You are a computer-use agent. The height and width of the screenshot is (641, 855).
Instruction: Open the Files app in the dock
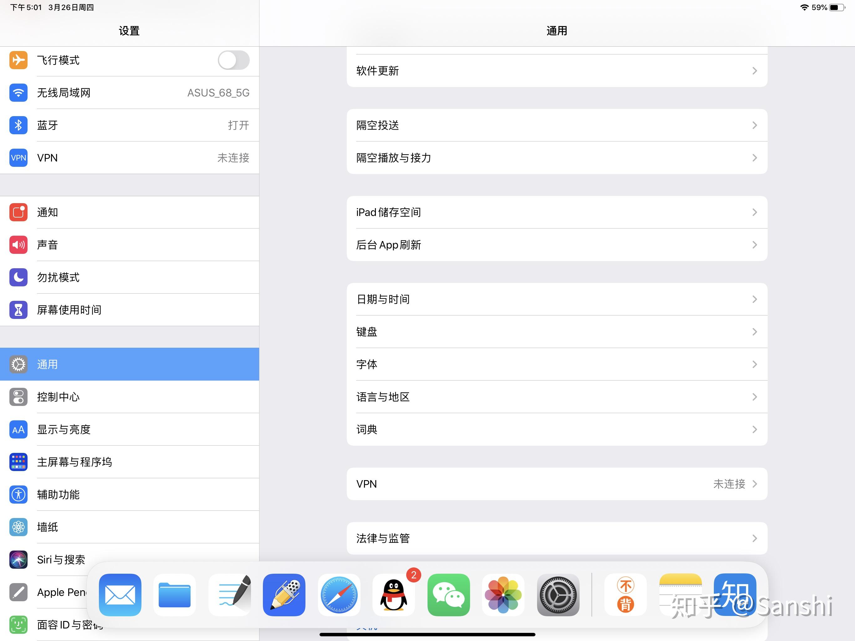click(175, 595)
